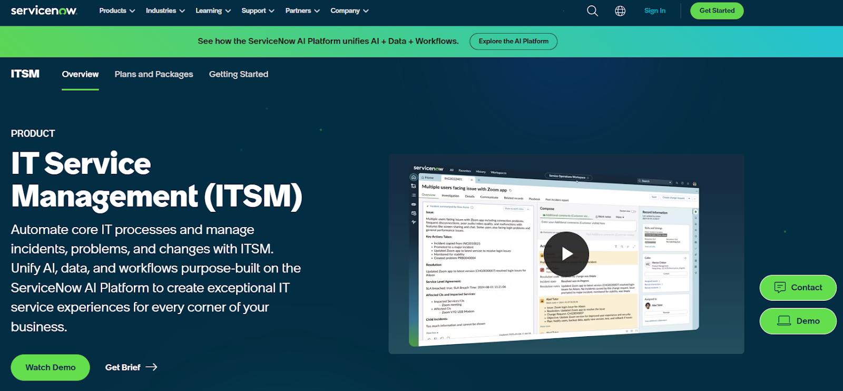This screenshot has height=391, width=843.
Task: Click the ServiceNow logo in header
Action: point(44,11)
